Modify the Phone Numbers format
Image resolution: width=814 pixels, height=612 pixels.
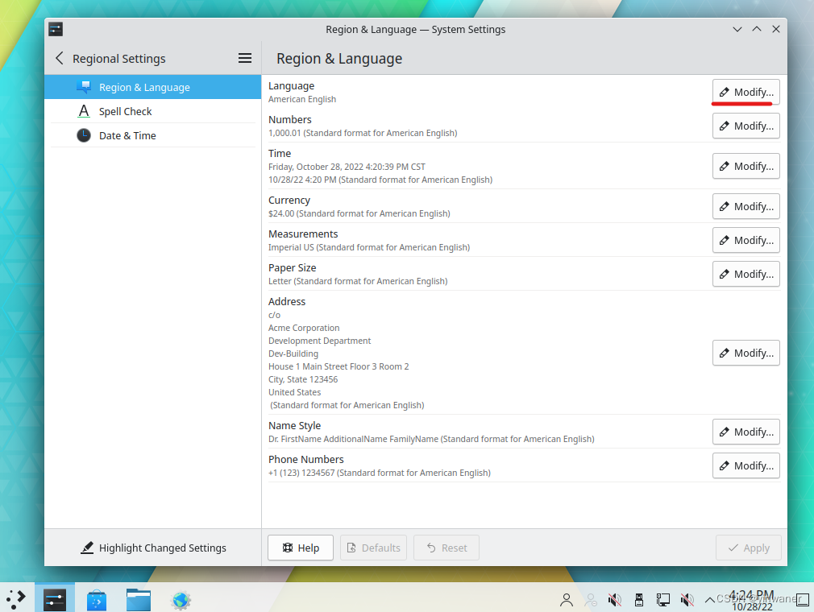[746, 465]
